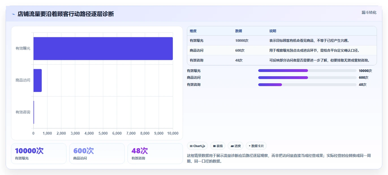
Task: Click the thin 有效咨询 bar in the chart
Action: pyautogui.click(x=34, y=112)
